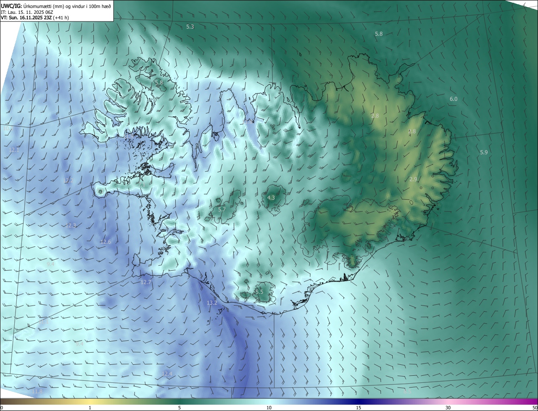Click the 4.3 value on the glacier
Screen dimensions: 538x411
click(x=271, y=198)
